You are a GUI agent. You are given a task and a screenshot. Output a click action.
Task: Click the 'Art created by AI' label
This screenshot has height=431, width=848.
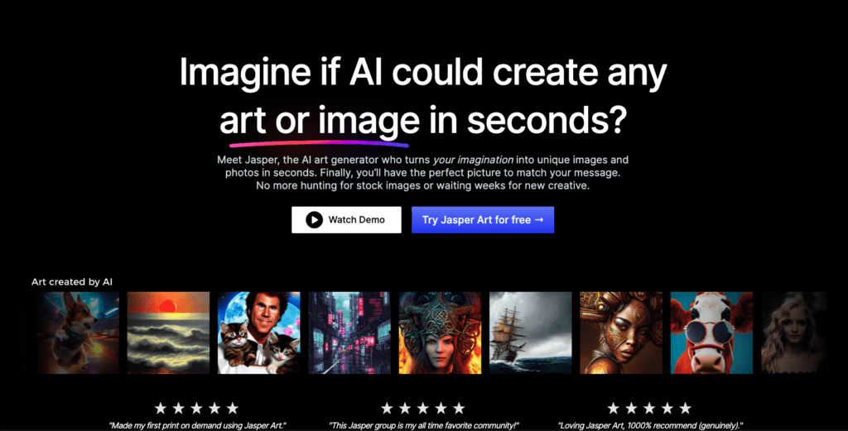coord(72,282)
